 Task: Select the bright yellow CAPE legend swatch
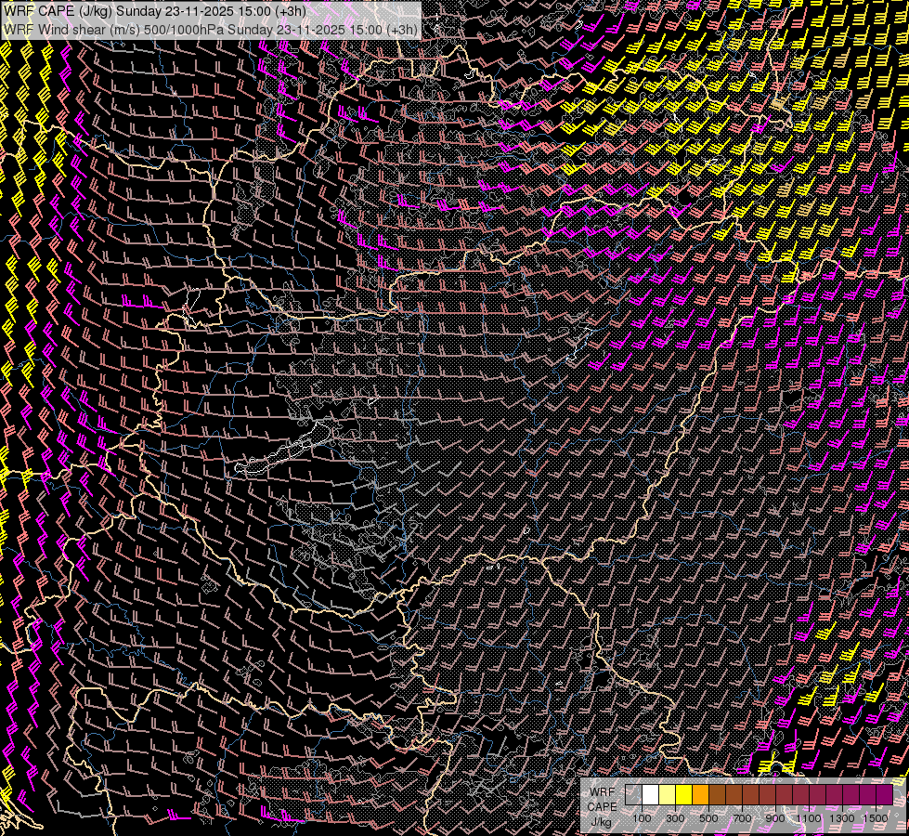point(684,795)
